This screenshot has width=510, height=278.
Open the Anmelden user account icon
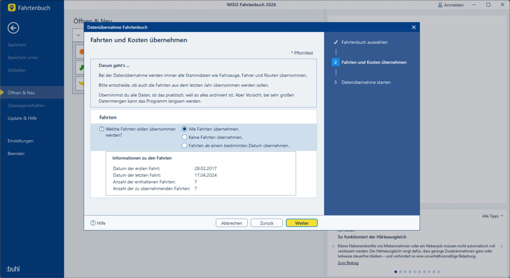click(x=440, y=5)
